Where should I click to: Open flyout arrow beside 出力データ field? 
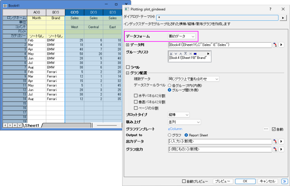(x=281, y=141)
